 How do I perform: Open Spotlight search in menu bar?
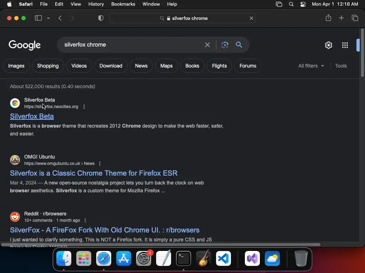pyautogui.click(x=291, y=4)
